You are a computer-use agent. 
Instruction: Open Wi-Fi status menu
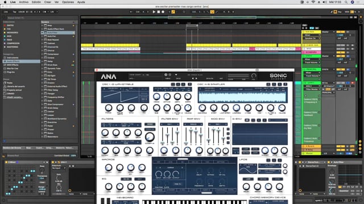click(313, 2)
